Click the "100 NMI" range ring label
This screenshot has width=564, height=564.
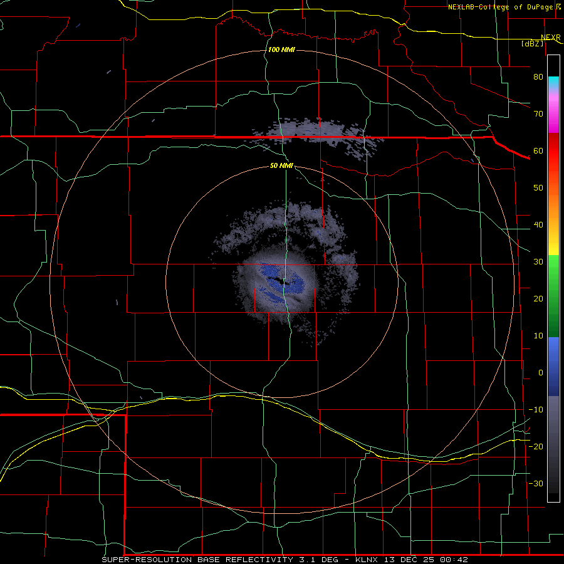tap(281, 50)
